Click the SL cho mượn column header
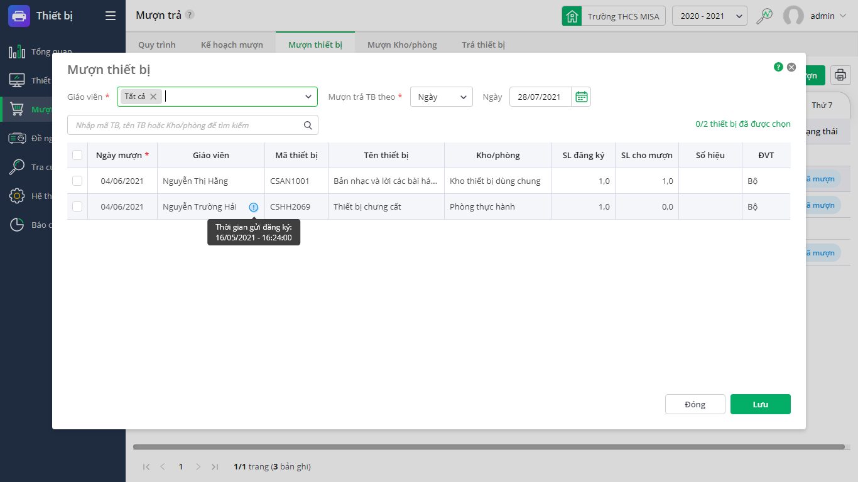This screenshot has height=482, width=858. coord(647,155)
